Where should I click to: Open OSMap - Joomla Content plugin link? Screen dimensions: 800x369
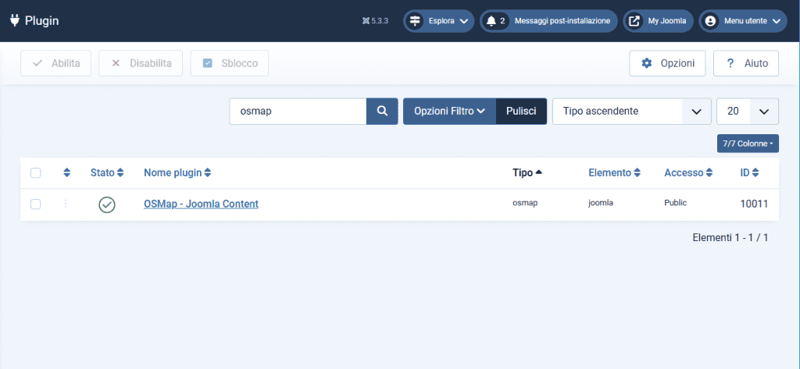pos(201,204)
